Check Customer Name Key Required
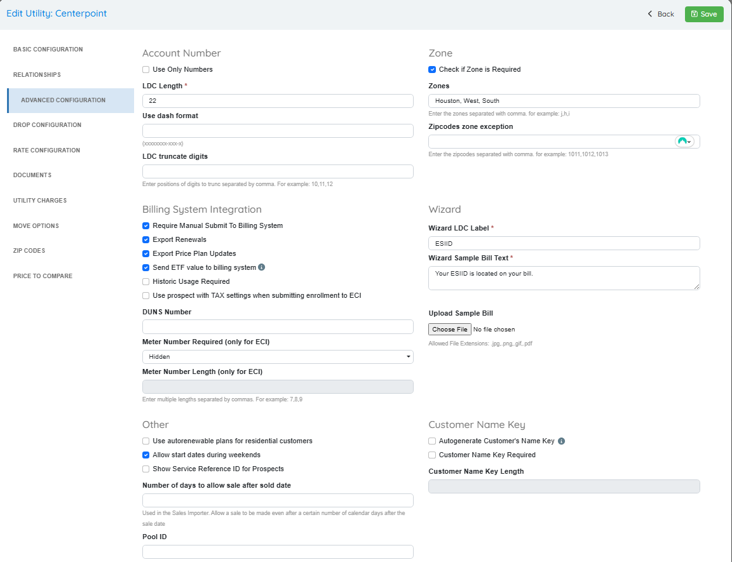The height and width of the screenshot is (562, 732). (x=432, y=455)
